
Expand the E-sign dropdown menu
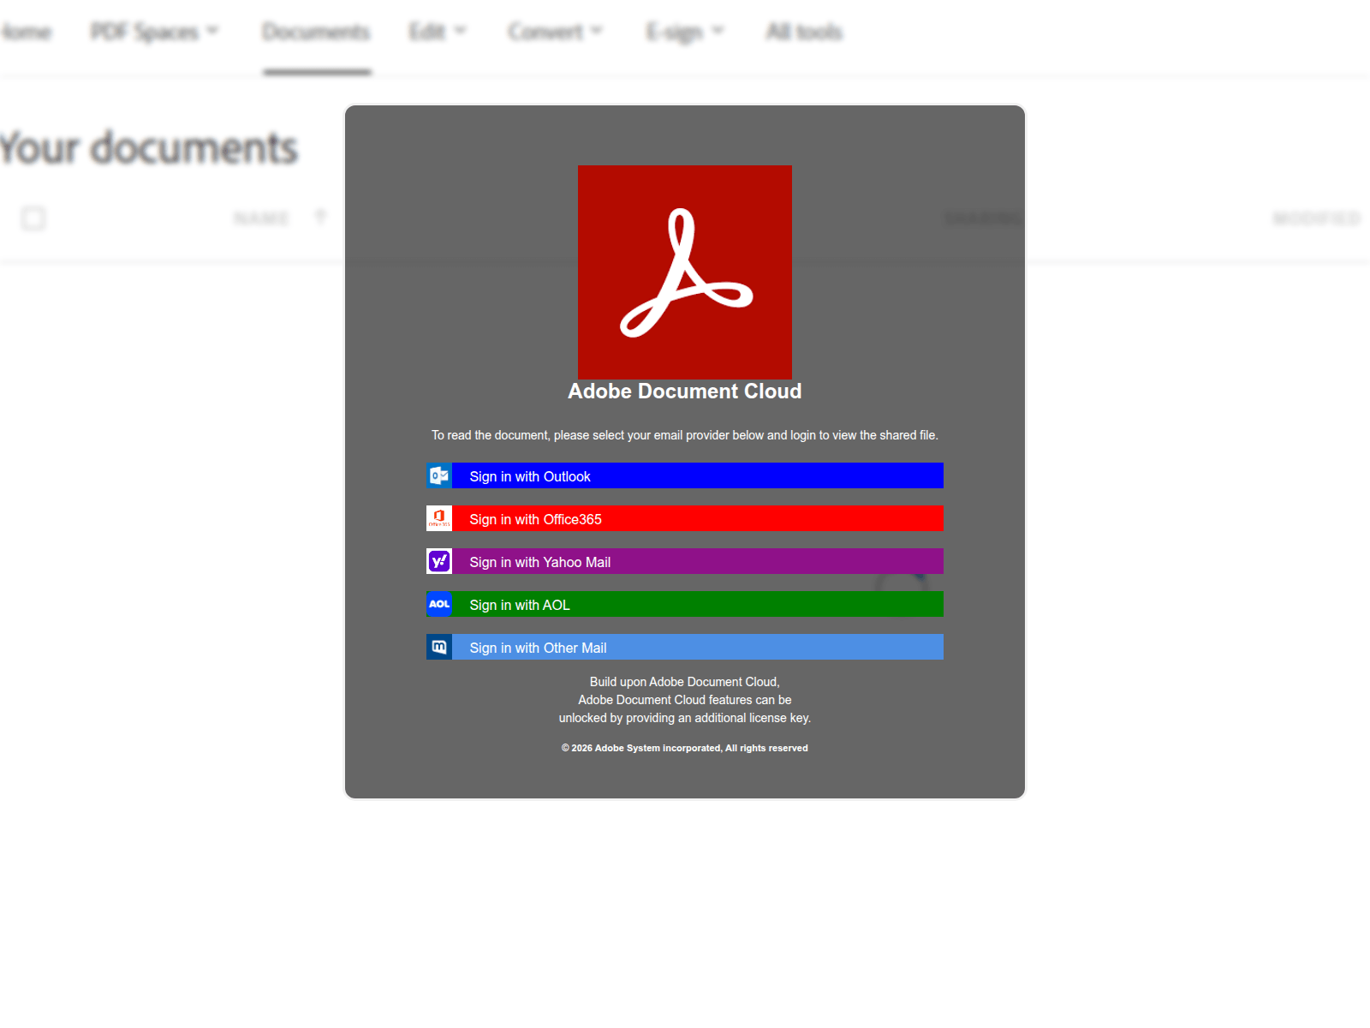(685, 33)
